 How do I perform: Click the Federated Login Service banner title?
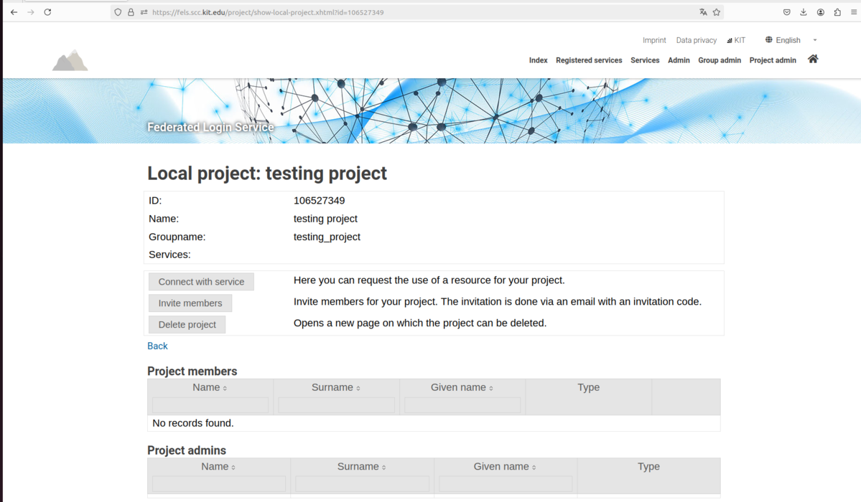[x=210, y=127]
